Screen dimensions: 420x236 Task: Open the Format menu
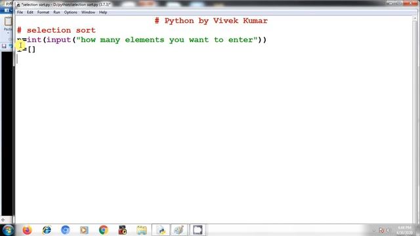pos(43,12)
